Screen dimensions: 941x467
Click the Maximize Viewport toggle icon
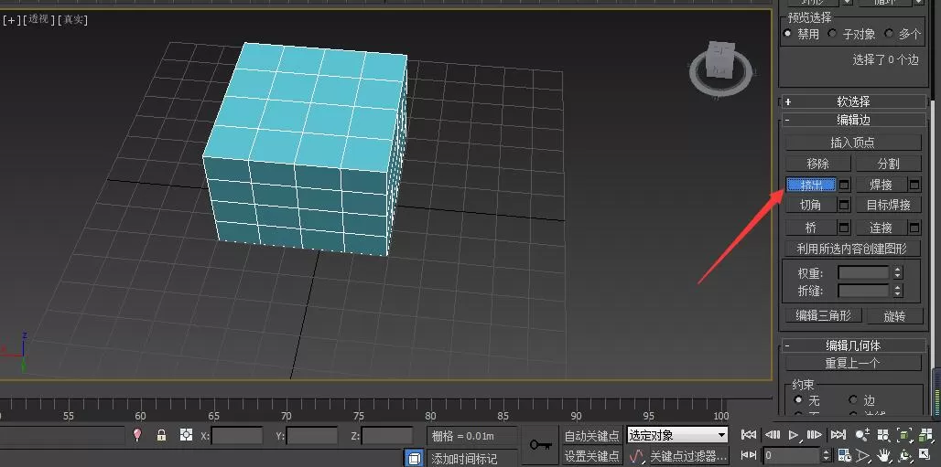pos(923,455)
